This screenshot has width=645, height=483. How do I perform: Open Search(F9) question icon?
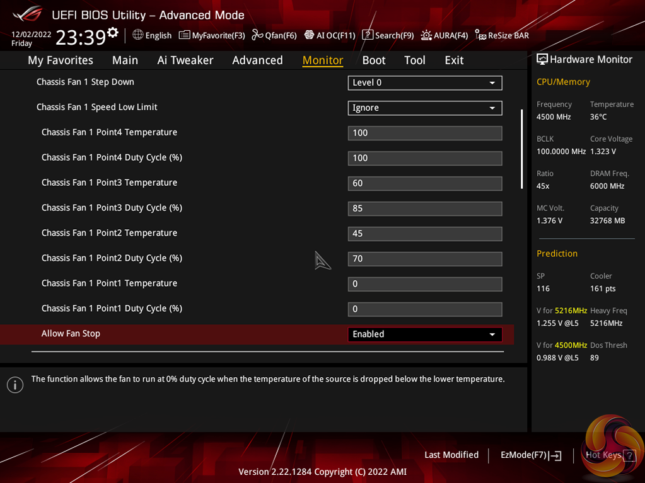(x=368, y=35)
